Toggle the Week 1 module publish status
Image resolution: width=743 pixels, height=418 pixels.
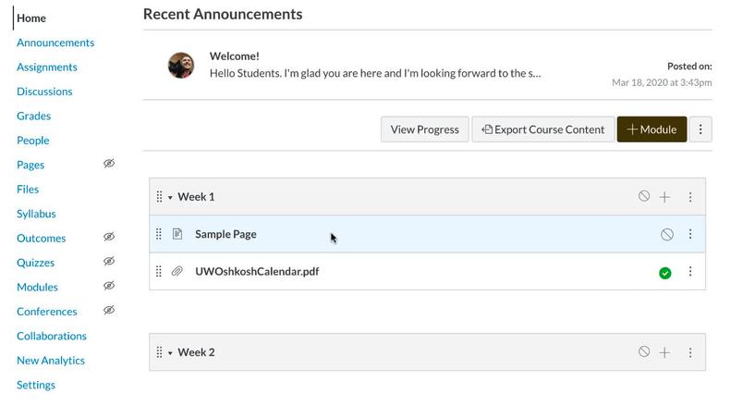tap(644, 196)
